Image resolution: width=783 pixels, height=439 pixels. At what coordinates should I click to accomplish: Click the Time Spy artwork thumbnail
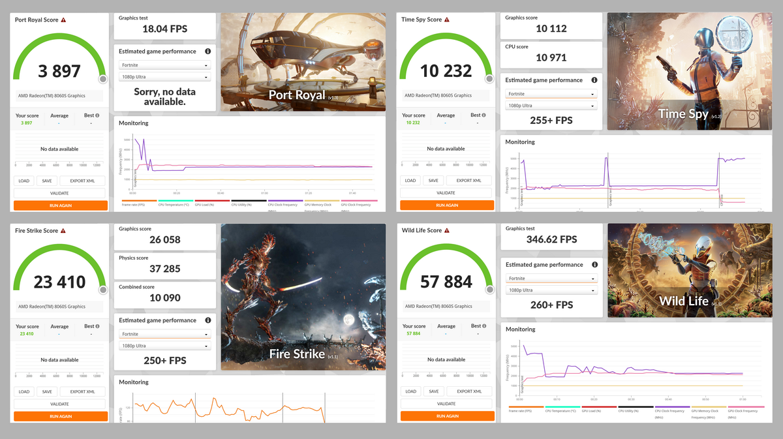tap(690, 72)
